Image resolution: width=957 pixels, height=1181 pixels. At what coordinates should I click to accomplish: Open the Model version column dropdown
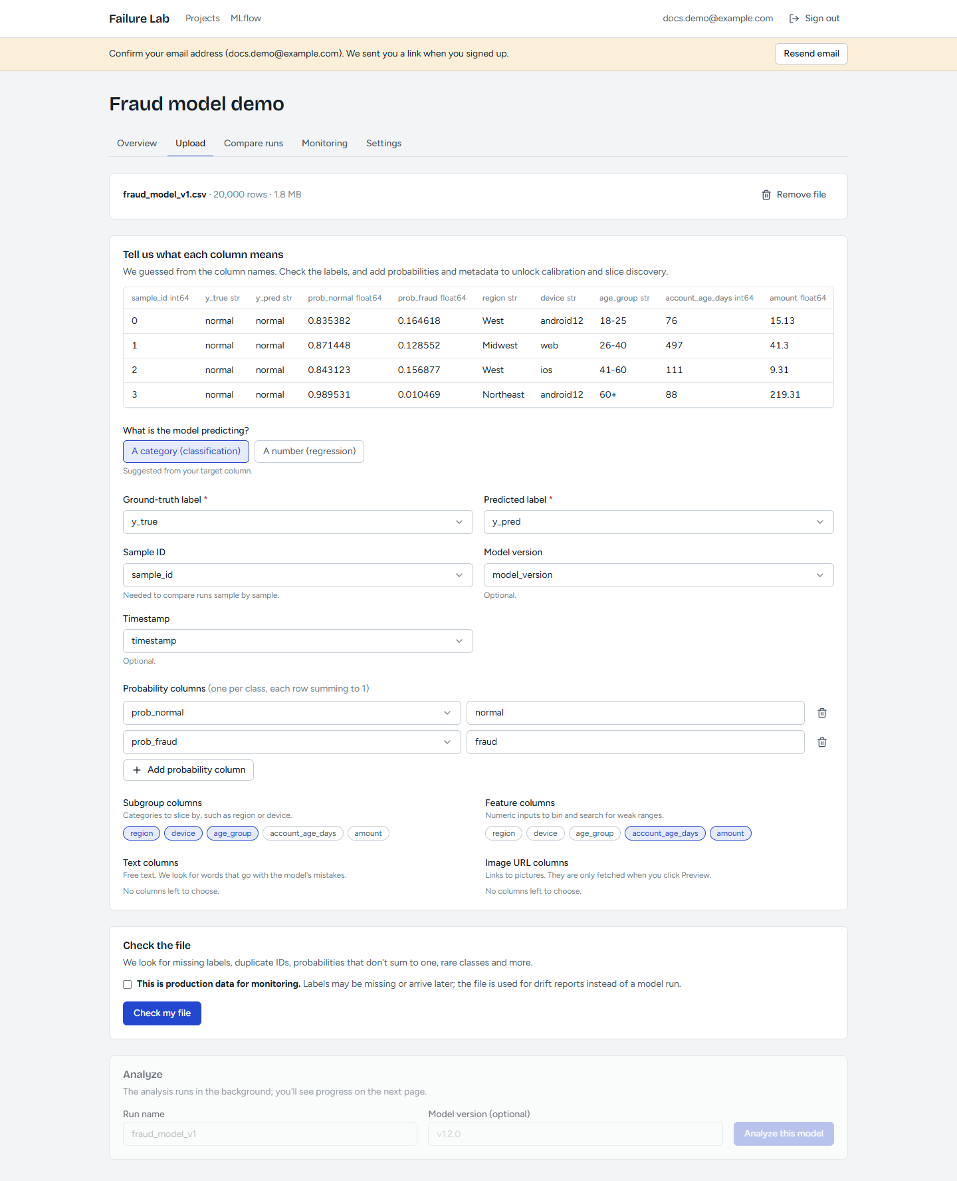pos(659,575)
